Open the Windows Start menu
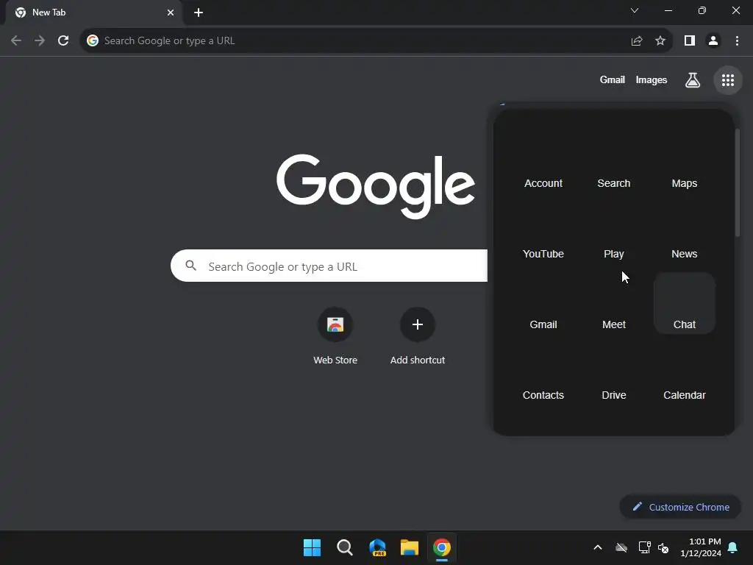Viewport: 753px width, 565px height. click(312, 547)
